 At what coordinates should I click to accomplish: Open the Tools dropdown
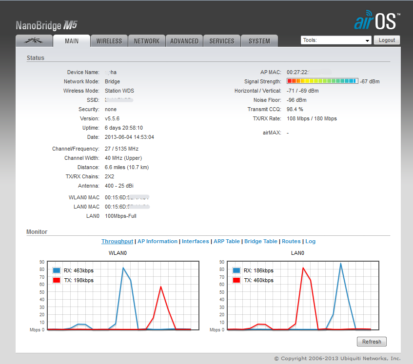tap(336, 40)
